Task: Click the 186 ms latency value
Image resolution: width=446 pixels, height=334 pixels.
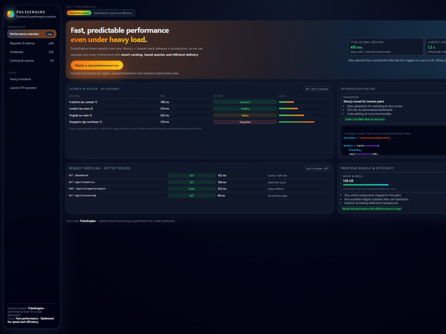Action: coord(165,102)
